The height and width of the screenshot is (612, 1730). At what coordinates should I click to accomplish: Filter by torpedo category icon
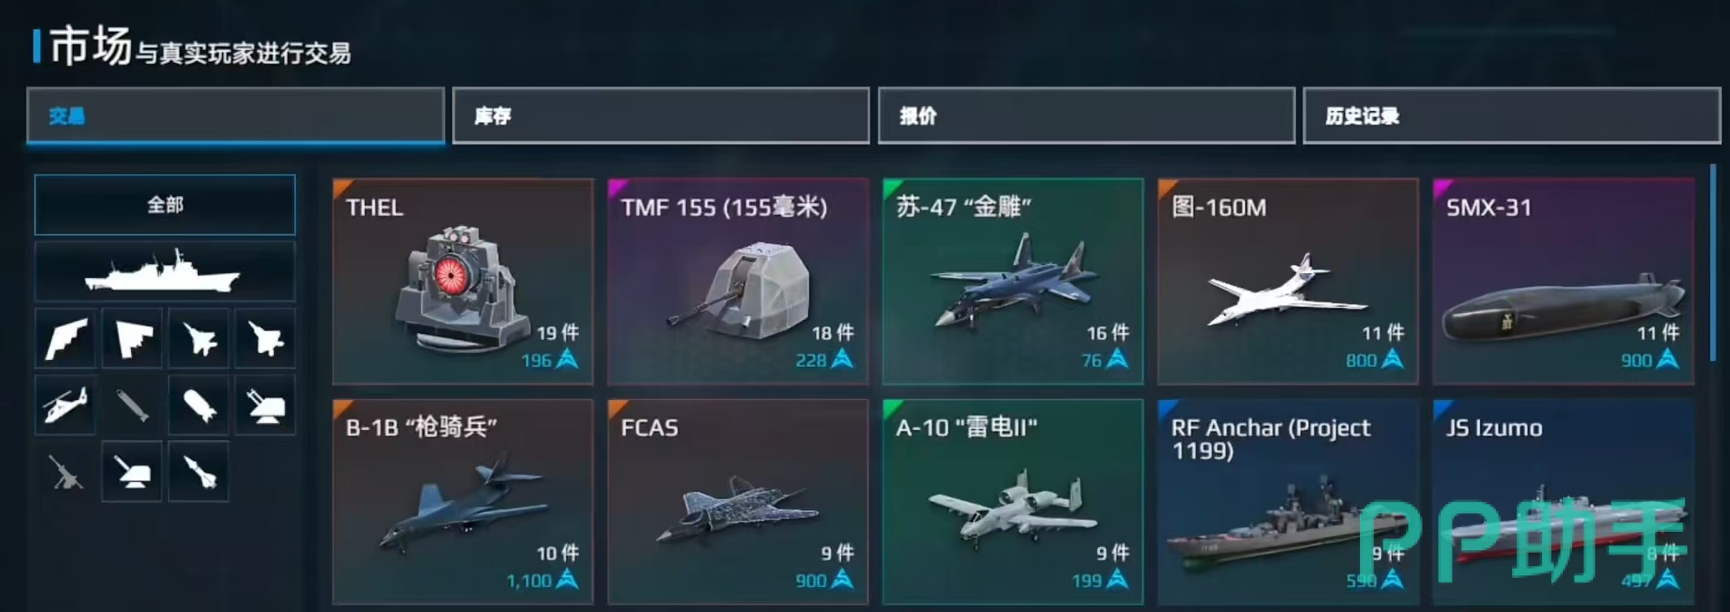coord(132,406)
